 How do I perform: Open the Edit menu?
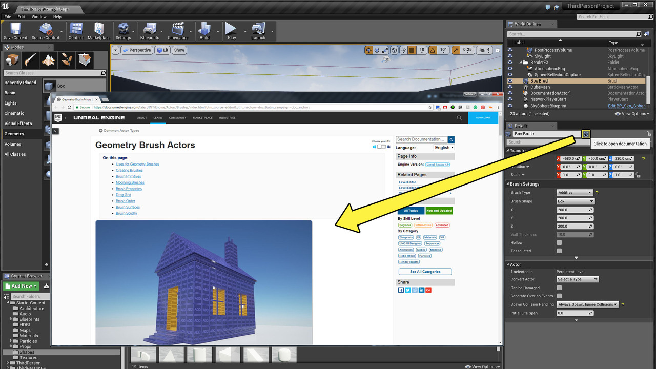tap(22, 17)
